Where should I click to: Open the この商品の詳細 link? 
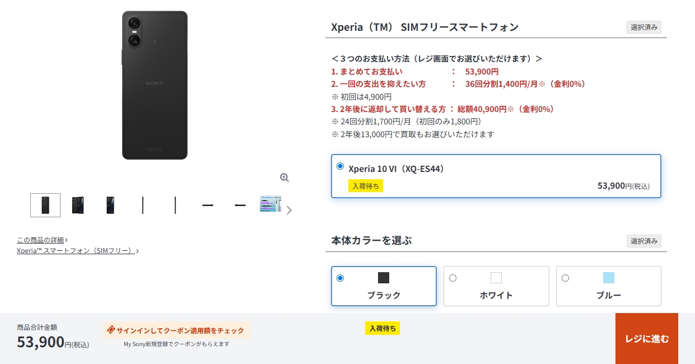[x=42, y=240]
